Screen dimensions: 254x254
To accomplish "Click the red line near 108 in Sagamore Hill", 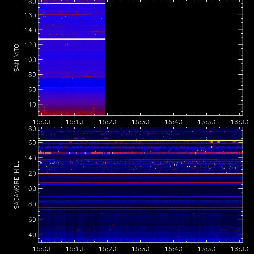I will click(x=140, y=183).
